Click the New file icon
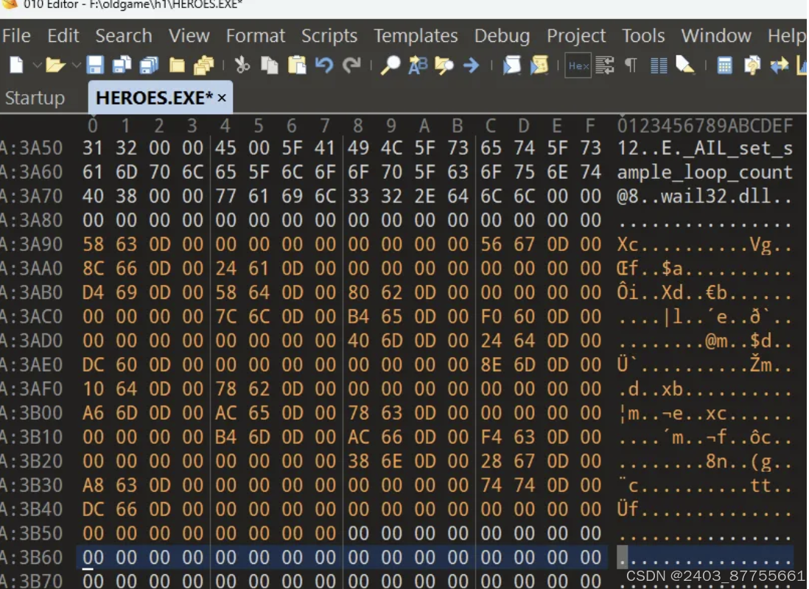The width and height of the screenshot is (809, 589). pyautogui.click(x=16, y=66)
